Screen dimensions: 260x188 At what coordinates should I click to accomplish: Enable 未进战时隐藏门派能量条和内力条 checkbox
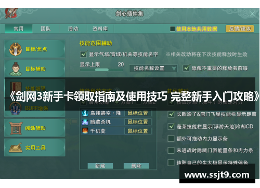(x=171, y=150)
